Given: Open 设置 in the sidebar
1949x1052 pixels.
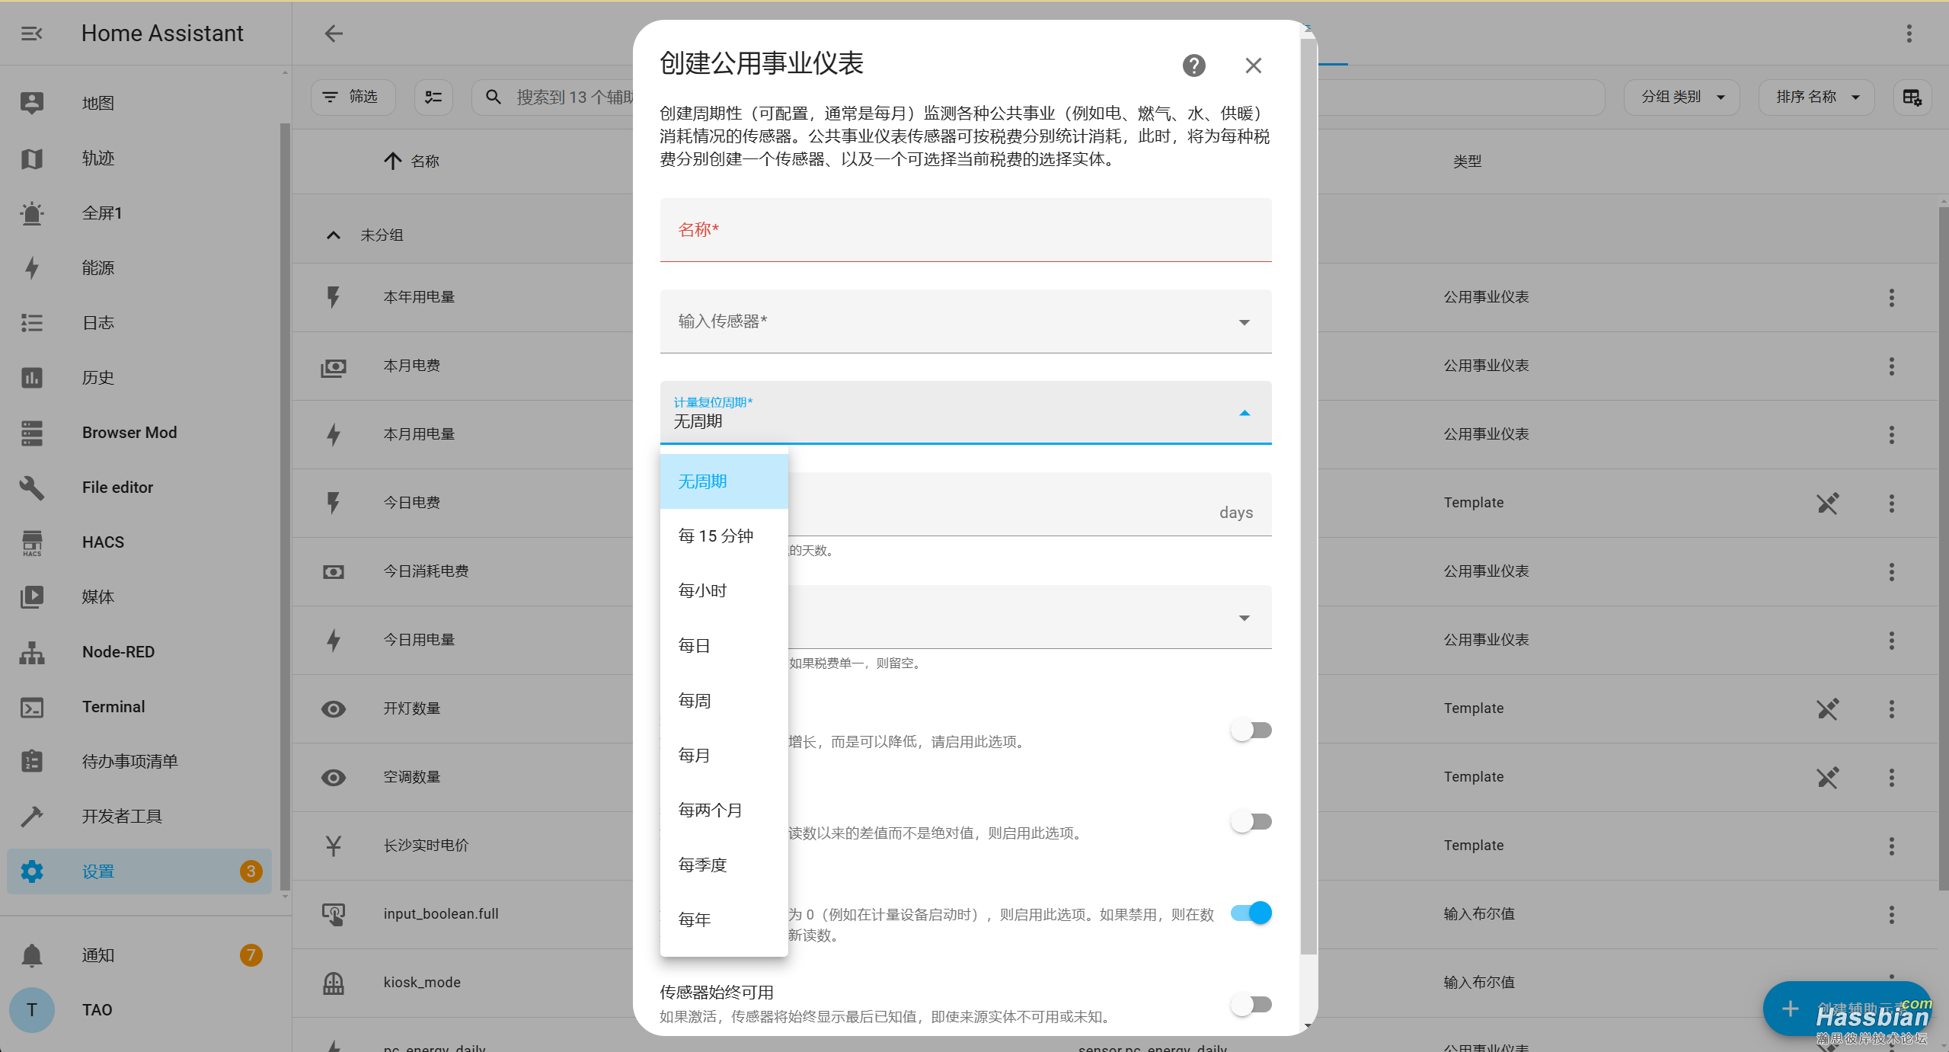Looking at the screenshot, I should click(139, 871).
